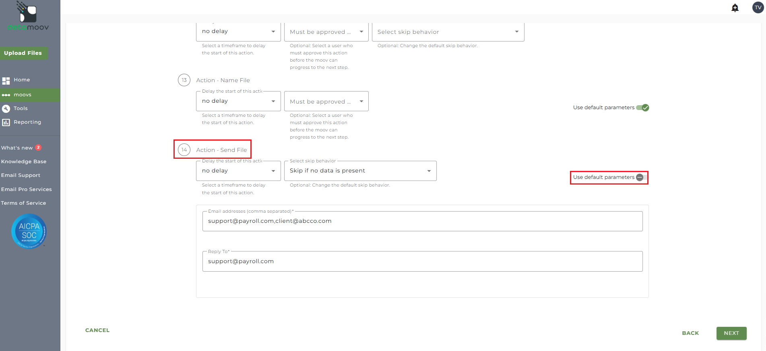Click the Upload Files button
Image resolution: width=766 pixels, height=351 pixels.
point(23,53)
